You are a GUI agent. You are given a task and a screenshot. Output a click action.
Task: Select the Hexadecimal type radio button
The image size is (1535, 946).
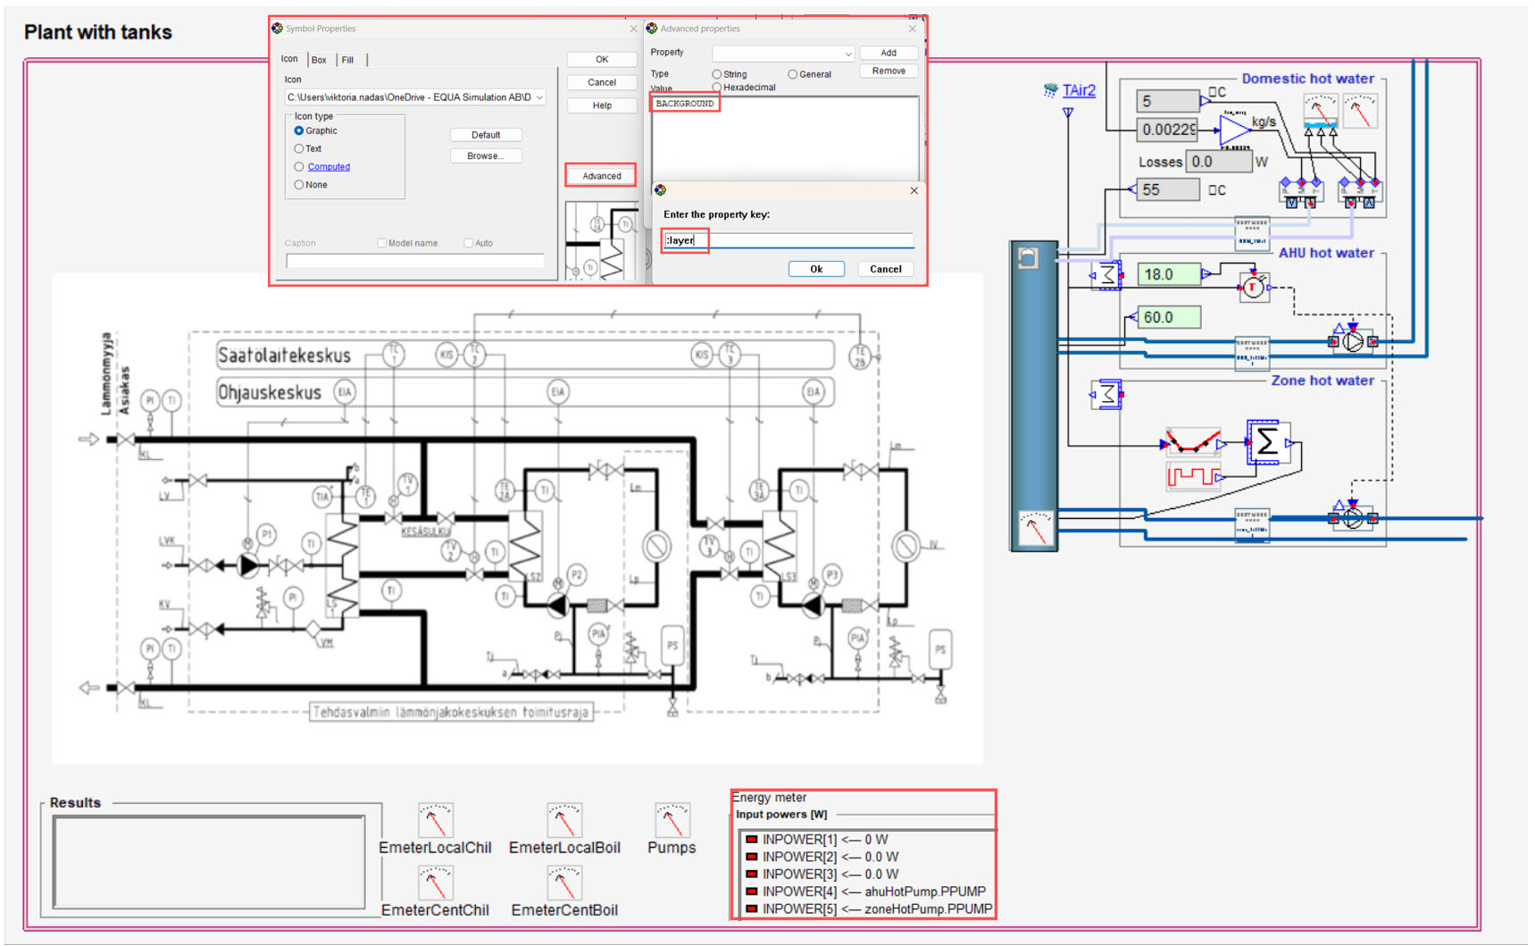pos(717,88)
